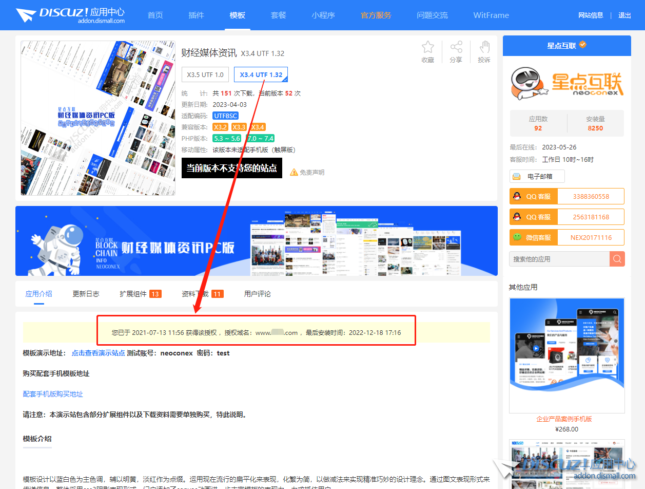Click the verified badge beside 星点互联
645x489 pixels.
[x=582, y=45]
